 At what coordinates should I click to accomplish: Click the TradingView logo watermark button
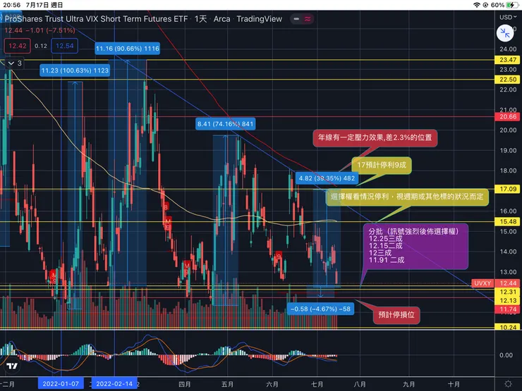click(x=12, y=366)
